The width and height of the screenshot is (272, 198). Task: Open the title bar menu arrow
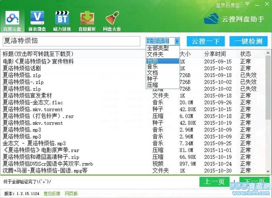click(x=247, y=4)
